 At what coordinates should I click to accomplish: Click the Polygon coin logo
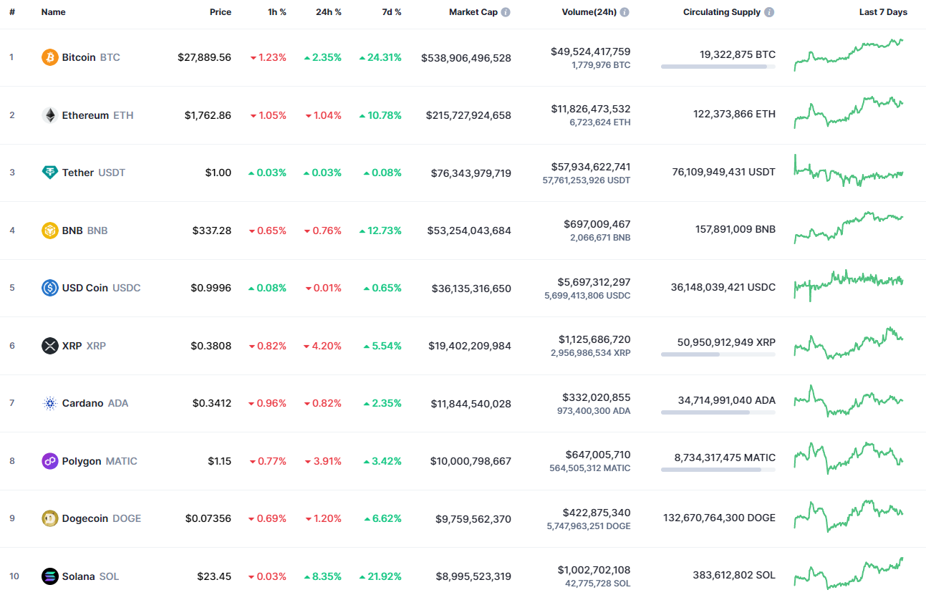(x=49, y=461)
